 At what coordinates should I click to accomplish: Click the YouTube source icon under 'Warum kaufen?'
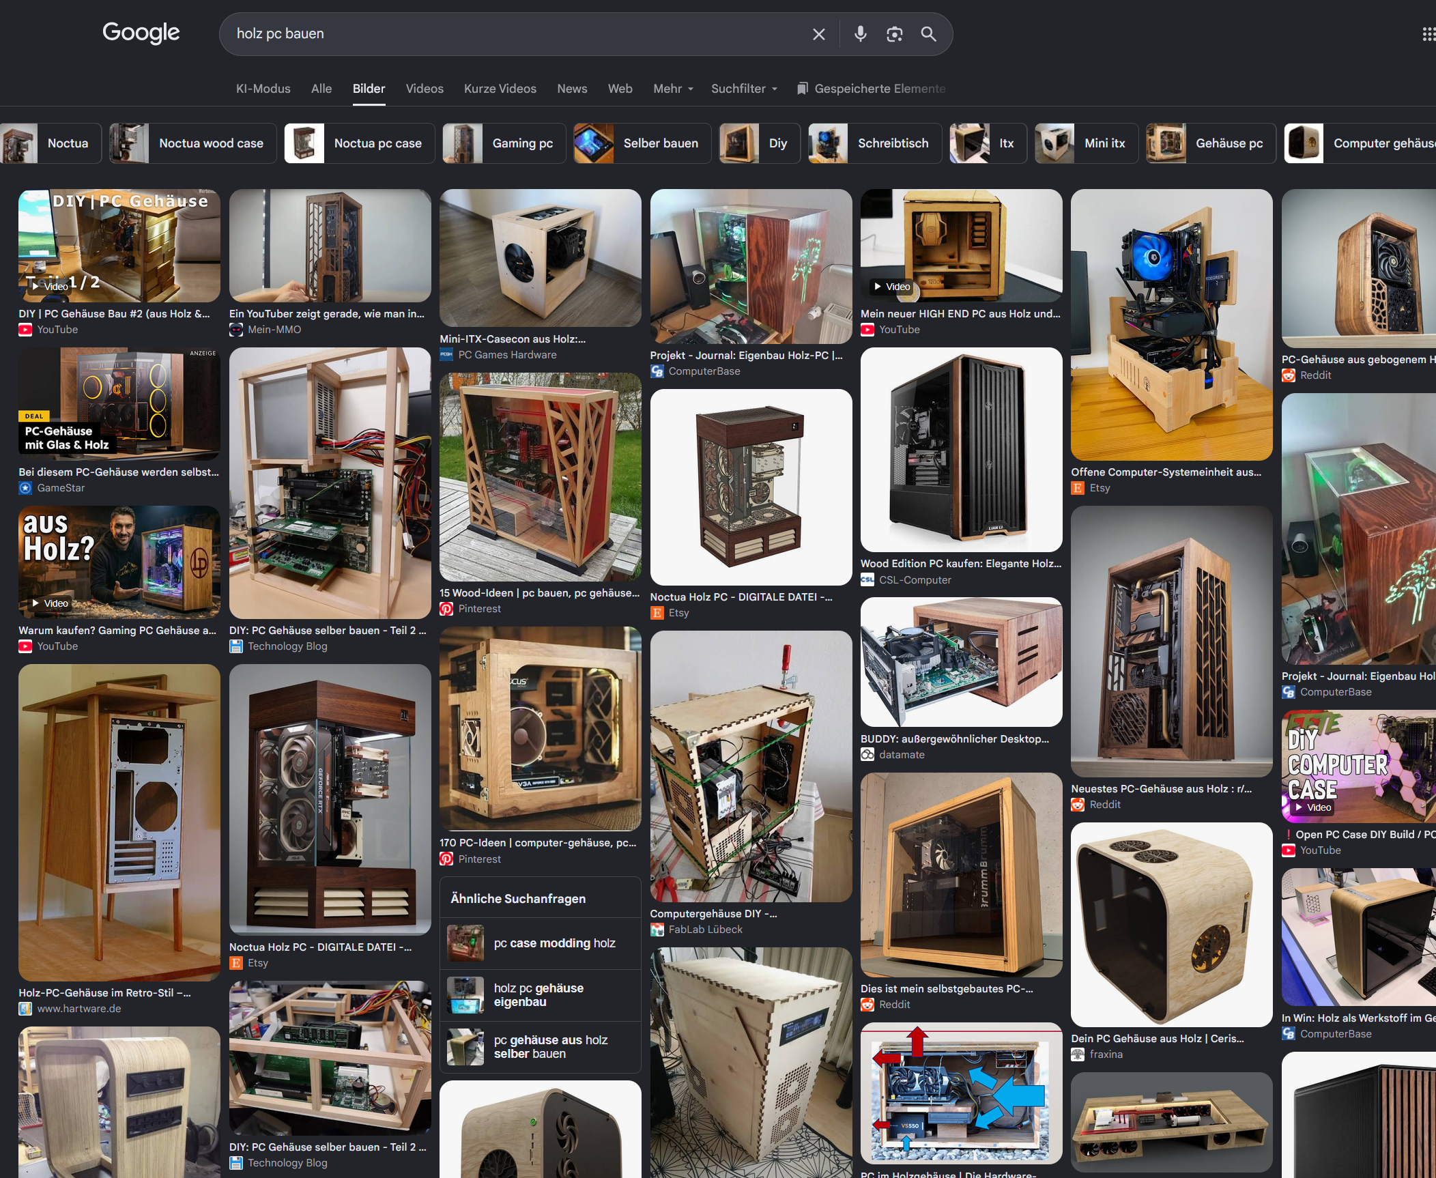(25, 646)
